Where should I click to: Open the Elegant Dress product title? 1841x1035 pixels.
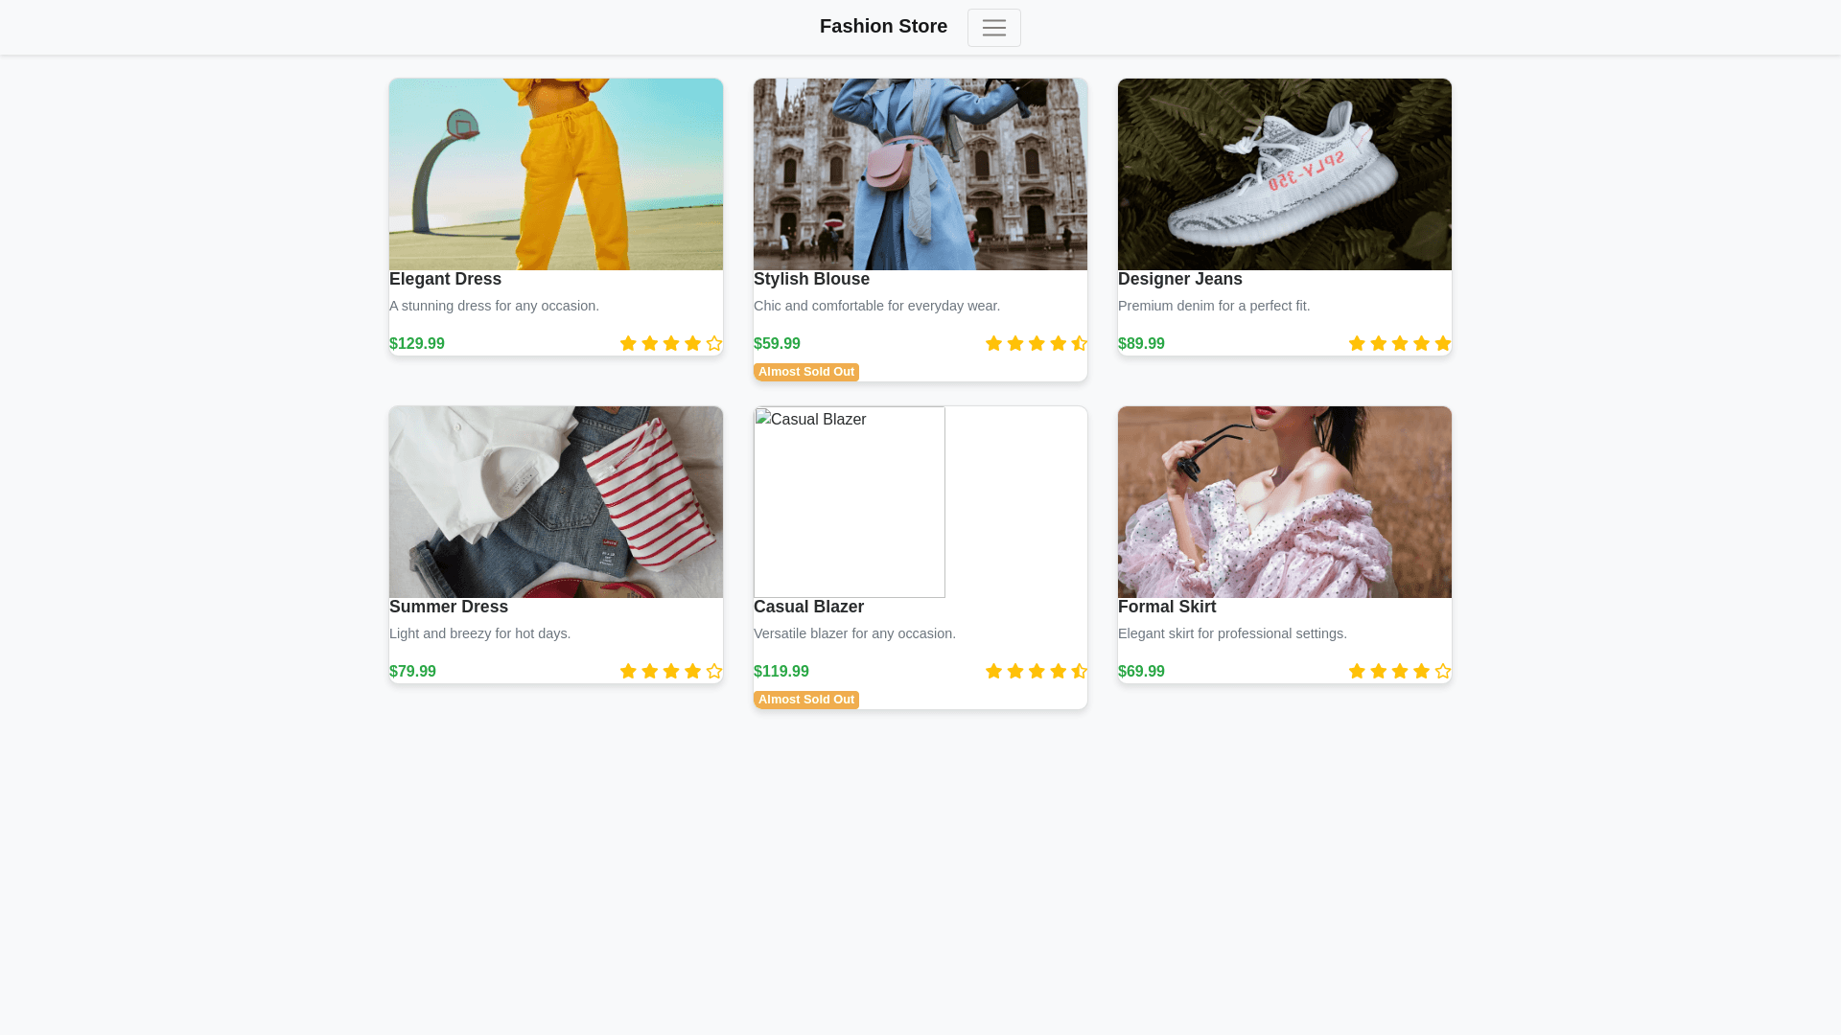coord(445,279)
